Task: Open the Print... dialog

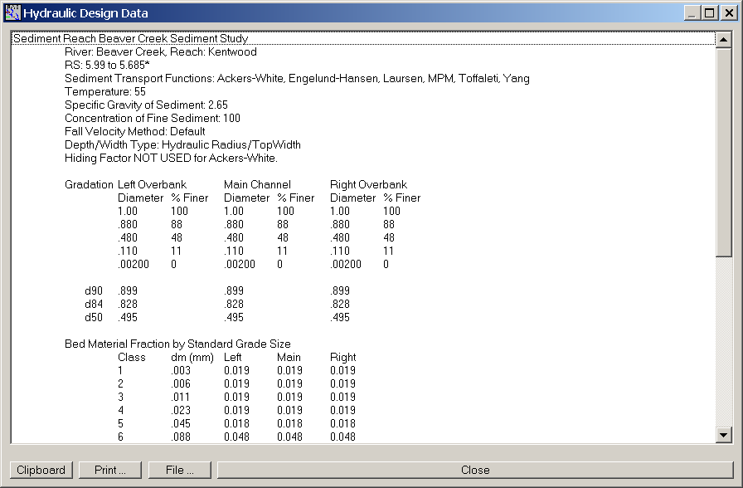Action: [110, 470]
